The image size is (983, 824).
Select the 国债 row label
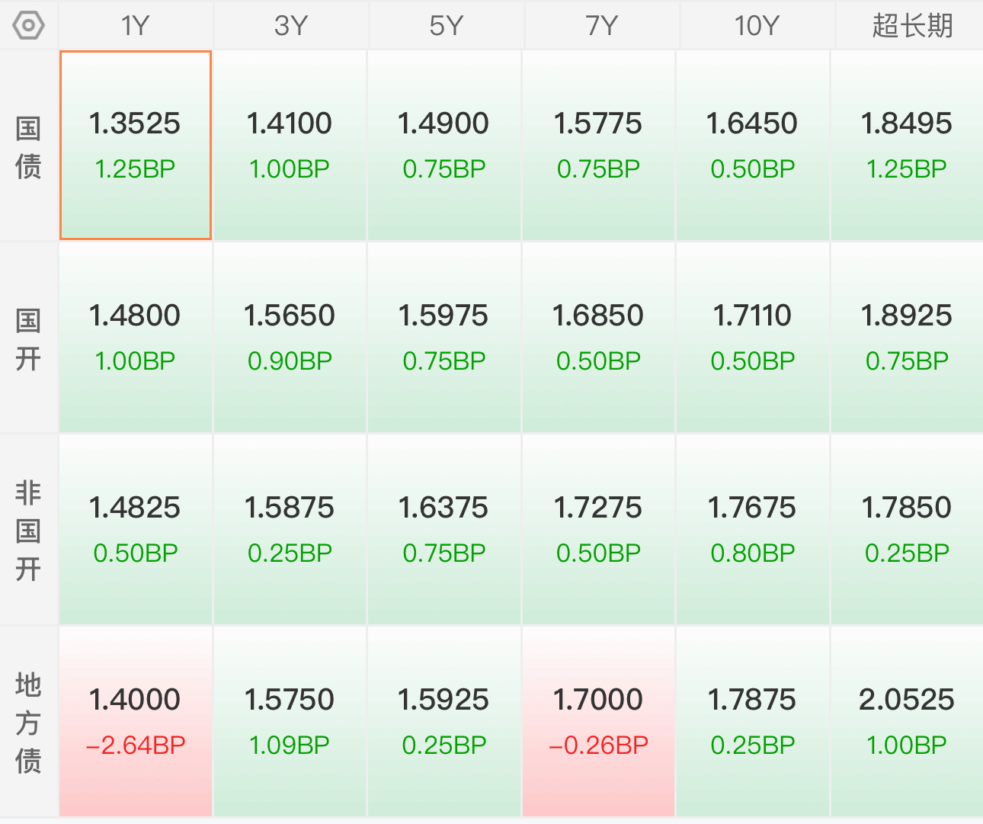tap(28, 146)
